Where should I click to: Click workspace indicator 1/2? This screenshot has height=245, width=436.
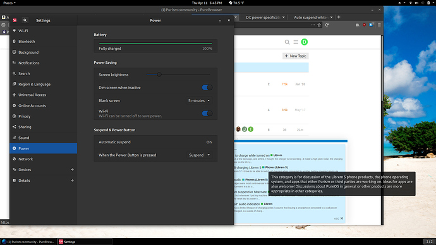click(x=429, y=241)
